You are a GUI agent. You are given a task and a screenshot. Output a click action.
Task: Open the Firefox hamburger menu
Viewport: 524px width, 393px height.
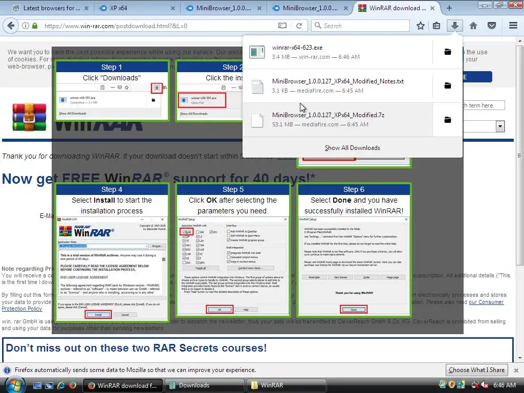513,26
